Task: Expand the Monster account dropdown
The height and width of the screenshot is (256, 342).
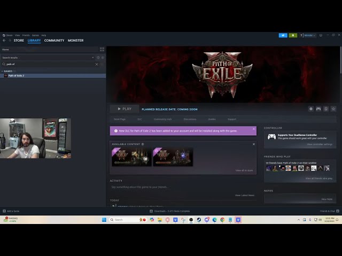Action: pyautogui.click(x=309, y=35)
